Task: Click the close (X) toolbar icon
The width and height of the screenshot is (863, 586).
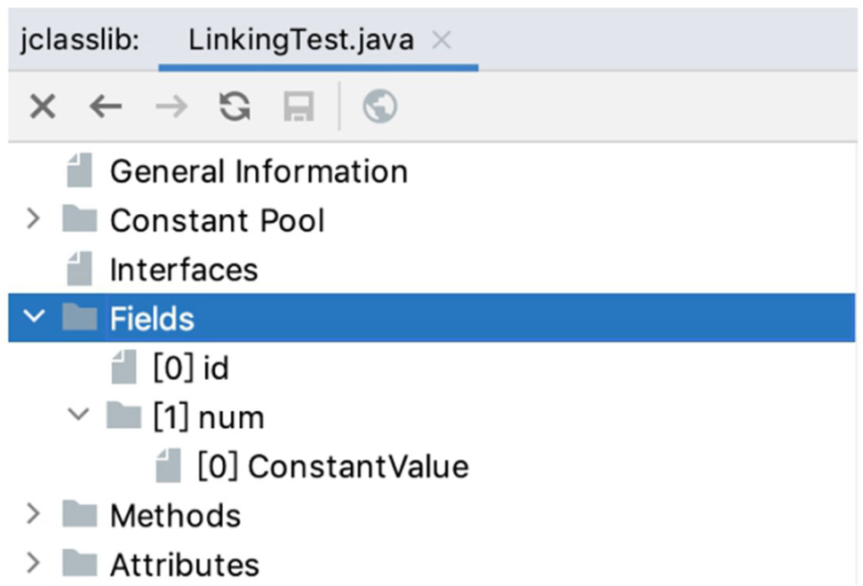Action: (x=43, y=107)
